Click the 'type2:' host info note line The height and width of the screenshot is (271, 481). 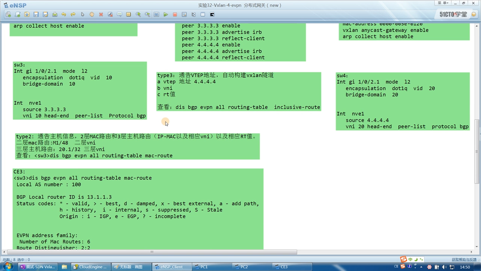pos(137,137)
